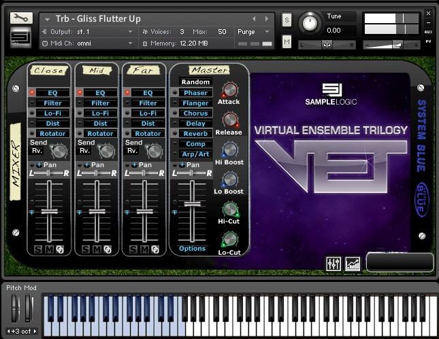Expand Pan plus on Close channel
The width and height of the screenshot is (439, 339).
(39, 165)
